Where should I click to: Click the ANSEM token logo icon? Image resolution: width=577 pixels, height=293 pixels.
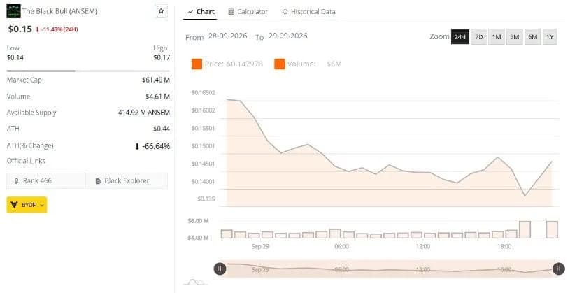pos(13,11)
